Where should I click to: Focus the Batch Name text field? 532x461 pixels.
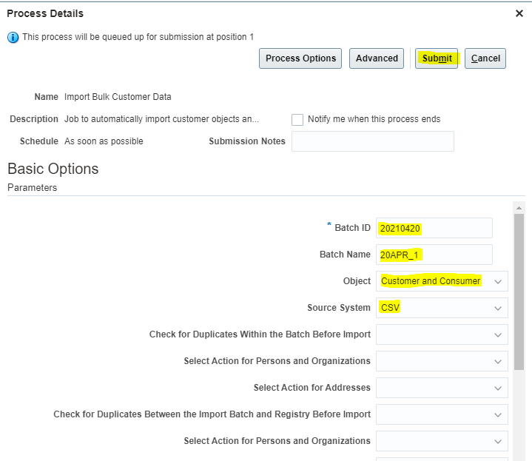(x=434, y=255)
